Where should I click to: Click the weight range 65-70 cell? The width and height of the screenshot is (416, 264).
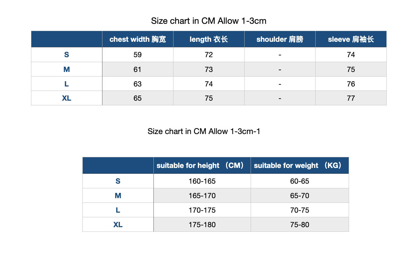[x=300, y=196]
